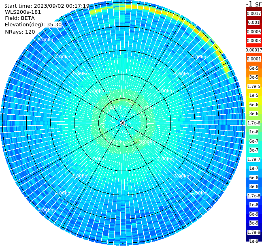Click the sr unit title above colorbar
The height and width of the screenshot is (246, 262).
click(x=254, y=4)
